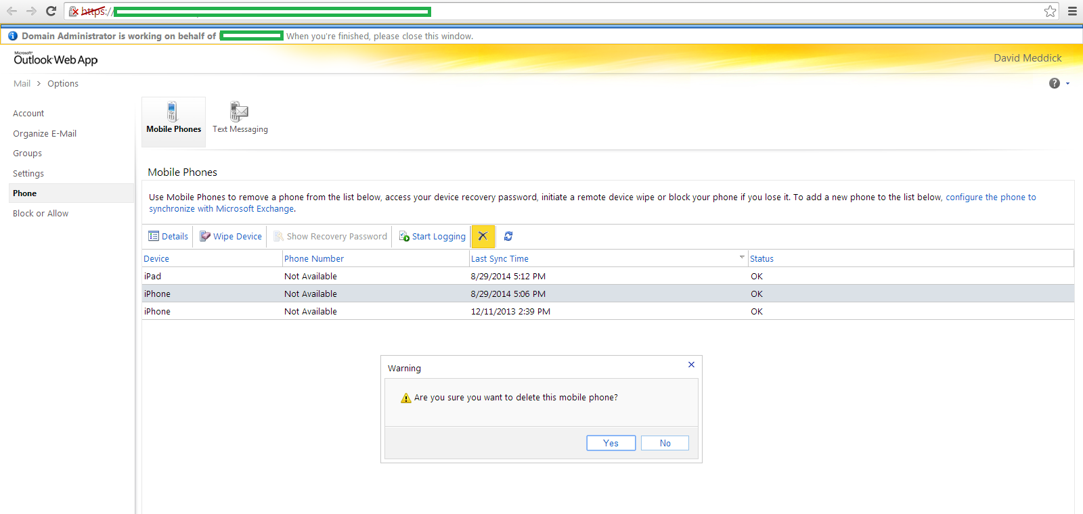Select the iPhone synced 8/29/2014 5:06 PM
This screenshot has height=514, width=1083.
608,294
